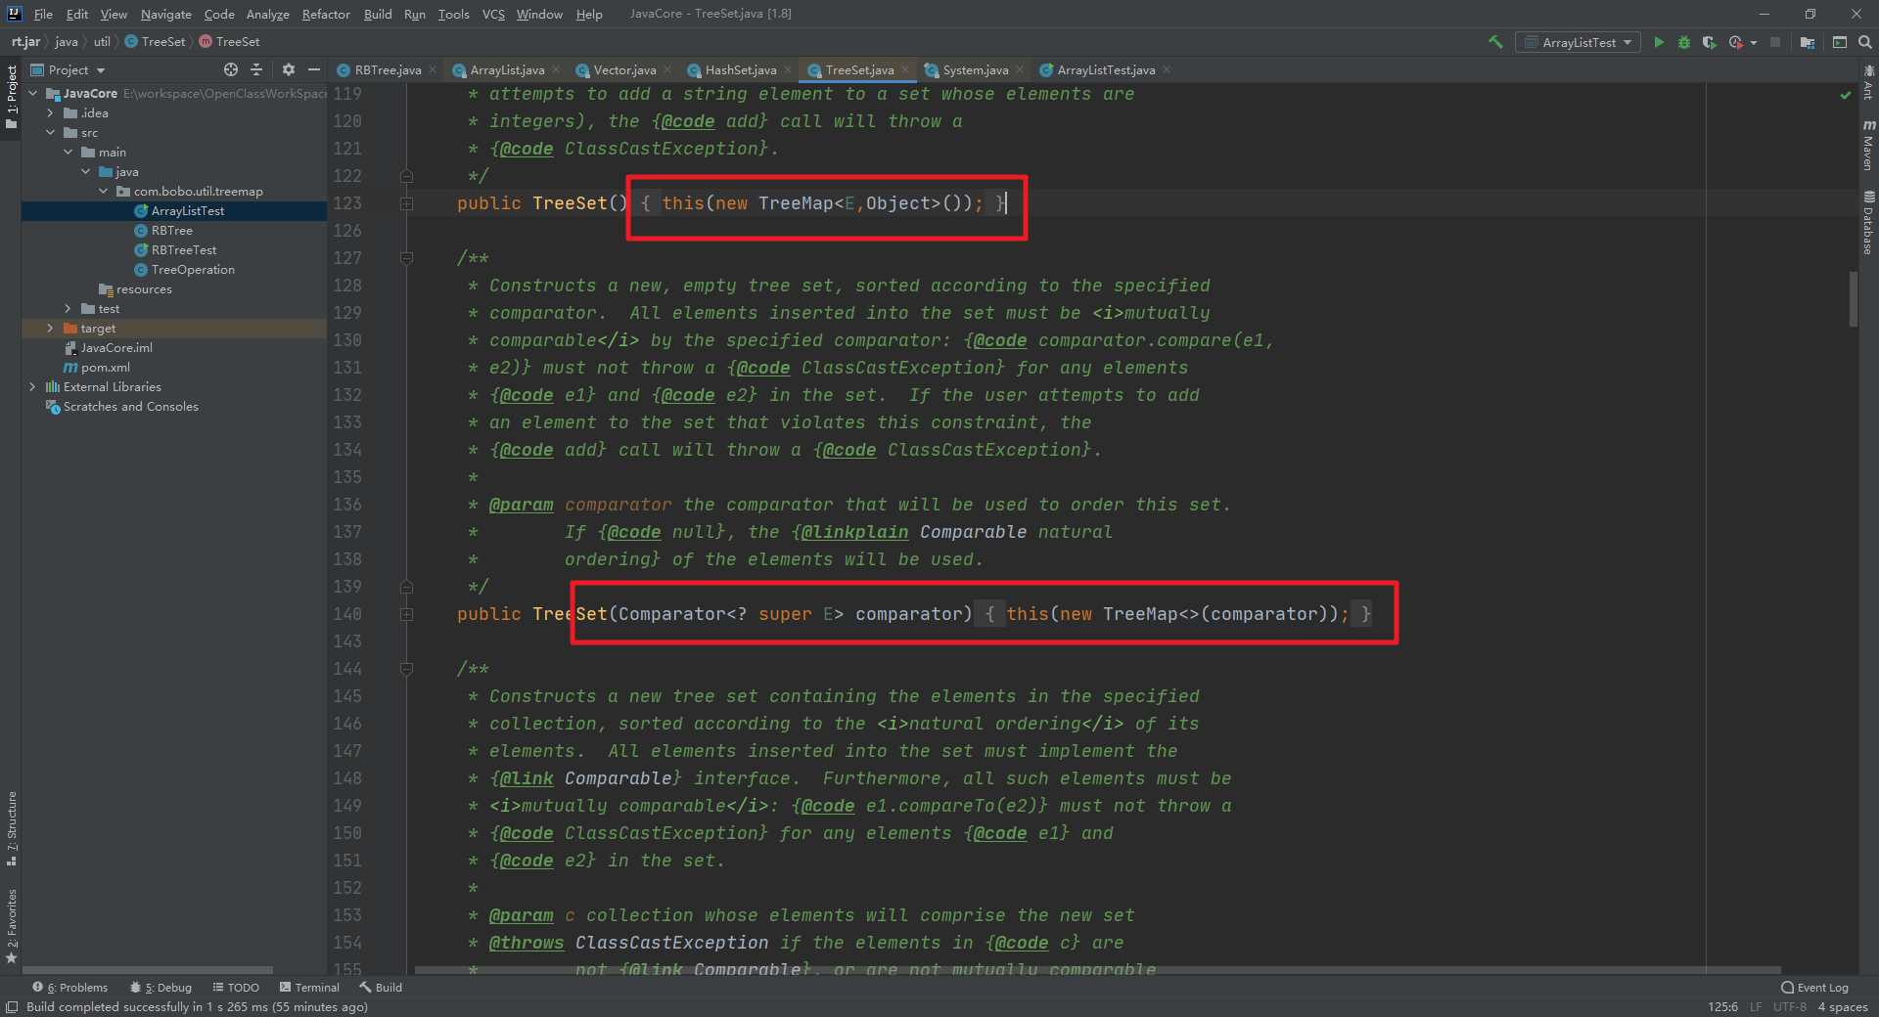Expand the .idea folder
Viewport: 1879px width, 1017px height.
51,112
